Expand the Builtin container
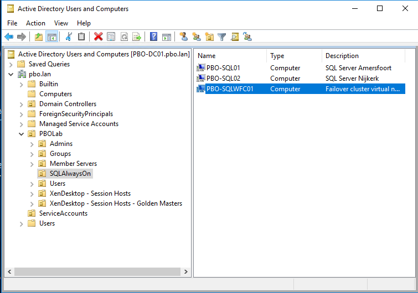Screen dimensions: 418x293 [x=22, y=85]
